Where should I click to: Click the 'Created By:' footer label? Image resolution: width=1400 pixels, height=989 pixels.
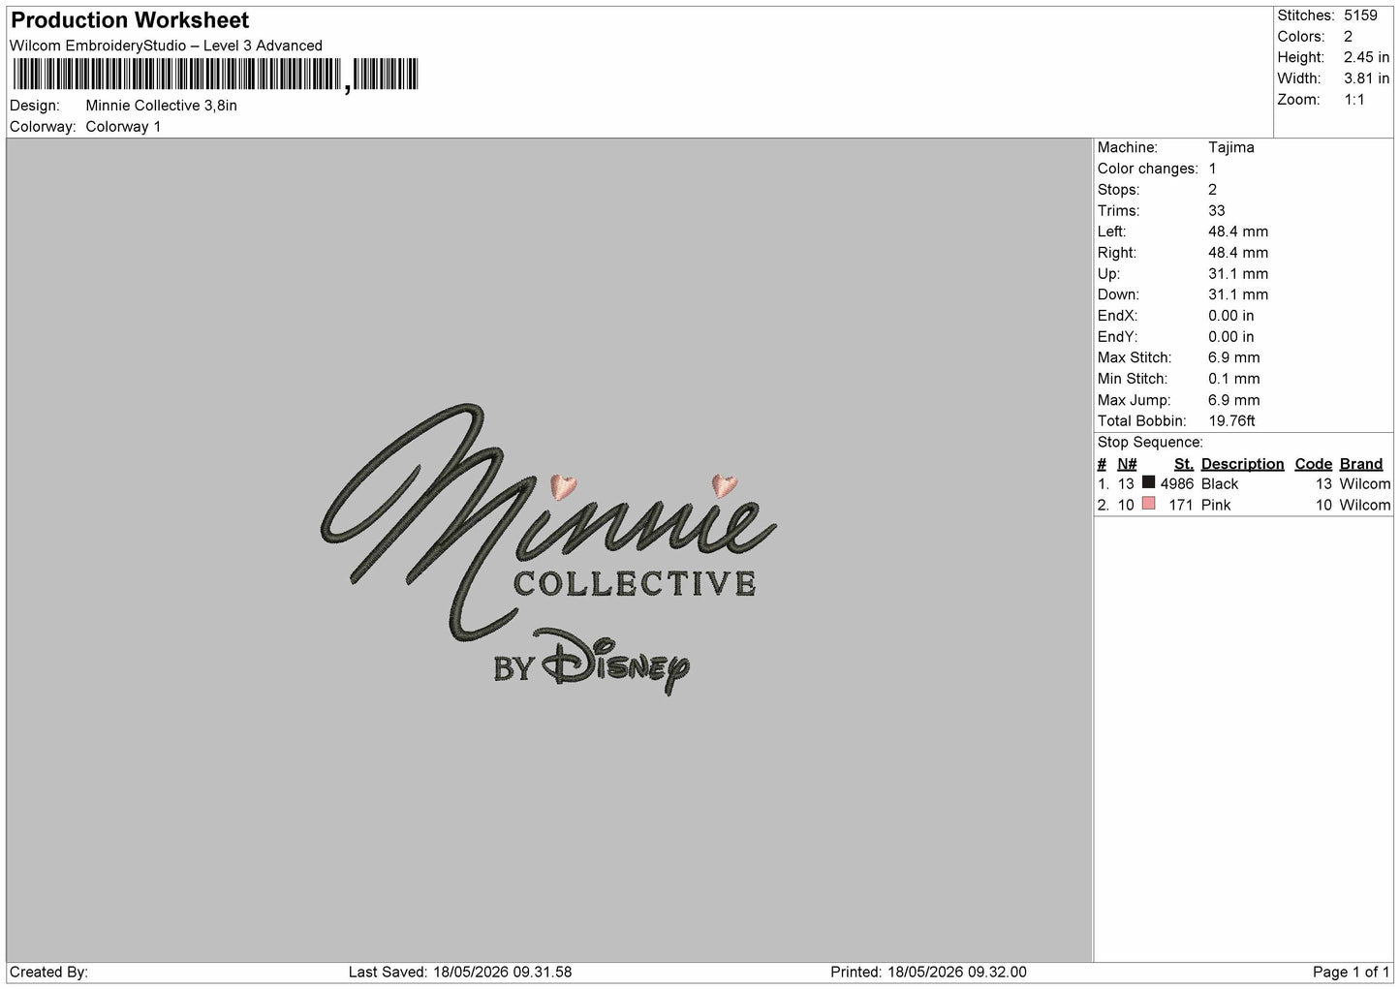(48, 972)
